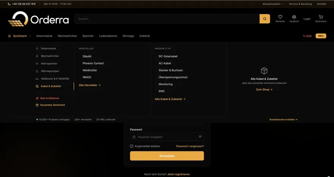This screenshot has height=177, width=334.
Task: Click Alle Hersteller link
Action: pyautogui.click(x=90, y=85)
